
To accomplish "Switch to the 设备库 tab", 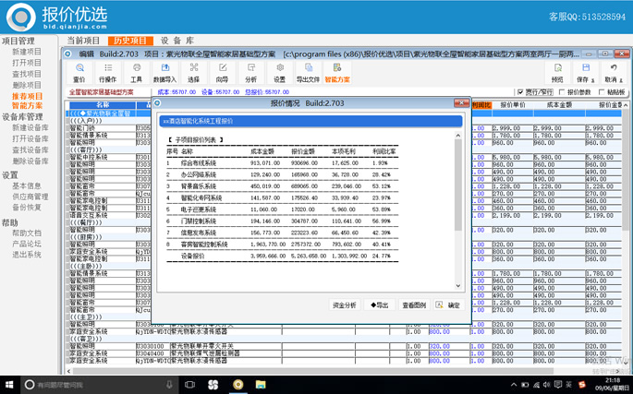I will 177,41.
